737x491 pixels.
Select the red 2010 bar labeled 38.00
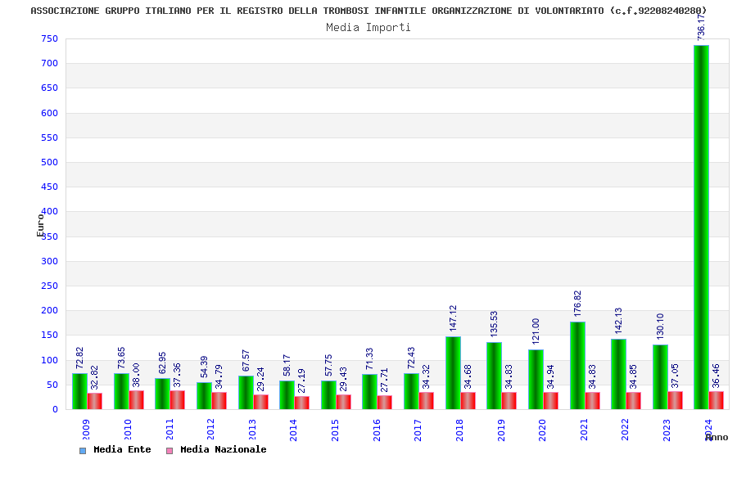click(x=137, y=400)
